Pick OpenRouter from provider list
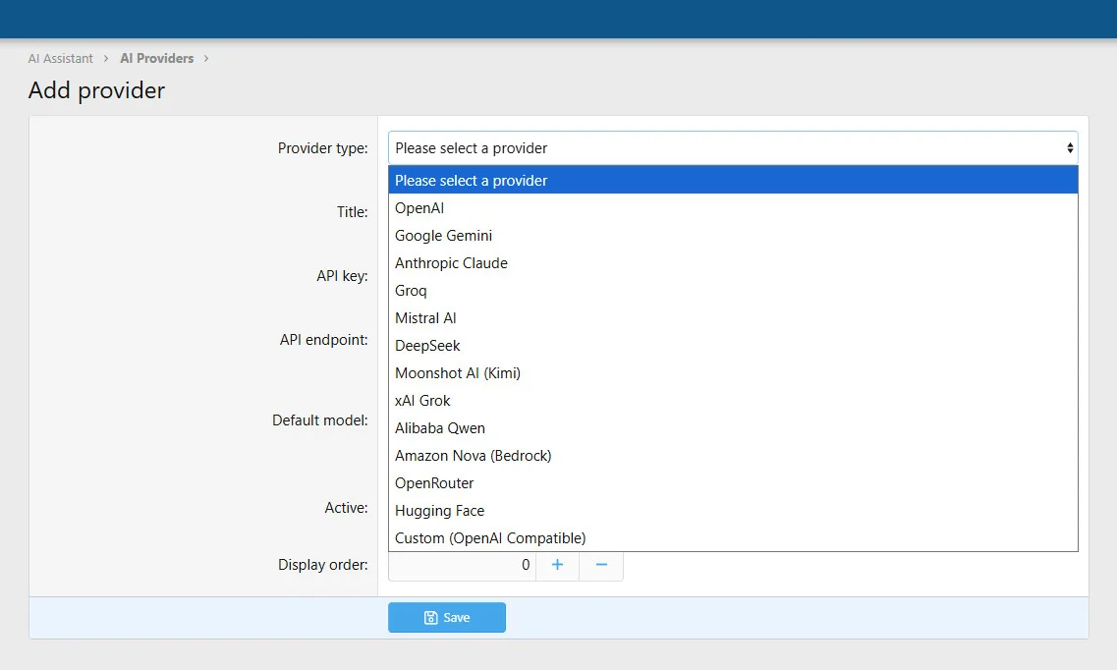The height and width of the screenshot is (670, 1117). point(434,483)
